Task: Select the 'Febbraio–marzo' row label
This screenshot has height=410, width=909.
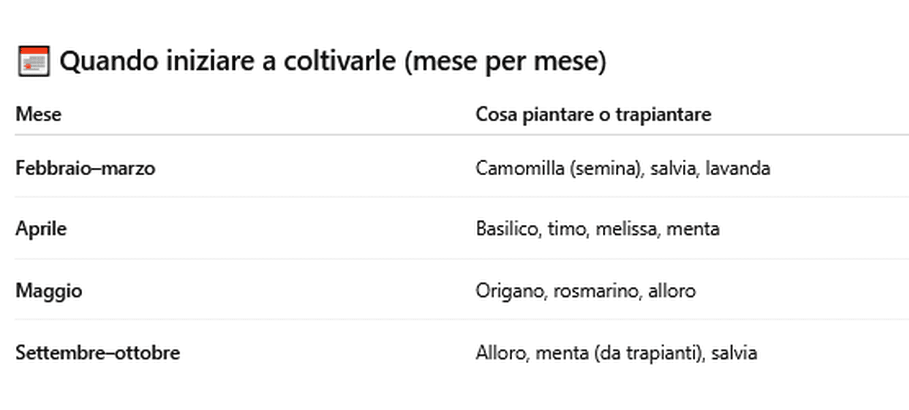Action: 85,168
